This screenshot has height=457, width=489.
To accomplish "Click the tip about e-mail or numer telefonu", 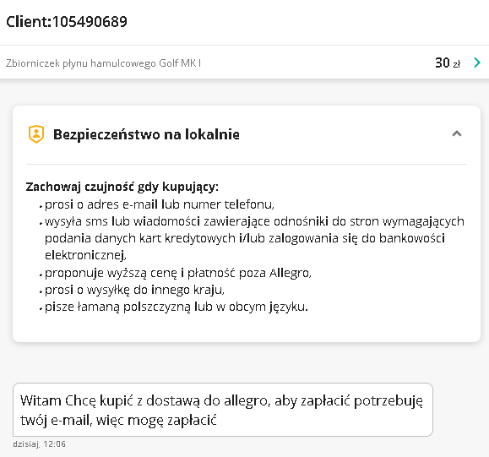I will tap(160, 204).
